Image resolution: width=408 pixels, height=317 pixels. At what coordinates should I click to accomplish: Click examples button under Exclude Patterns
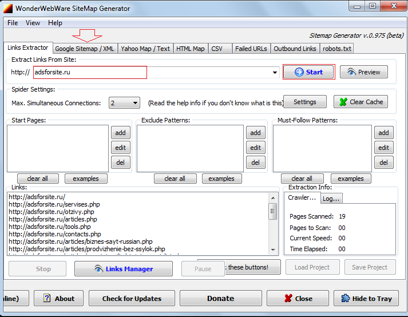point(221,179)
